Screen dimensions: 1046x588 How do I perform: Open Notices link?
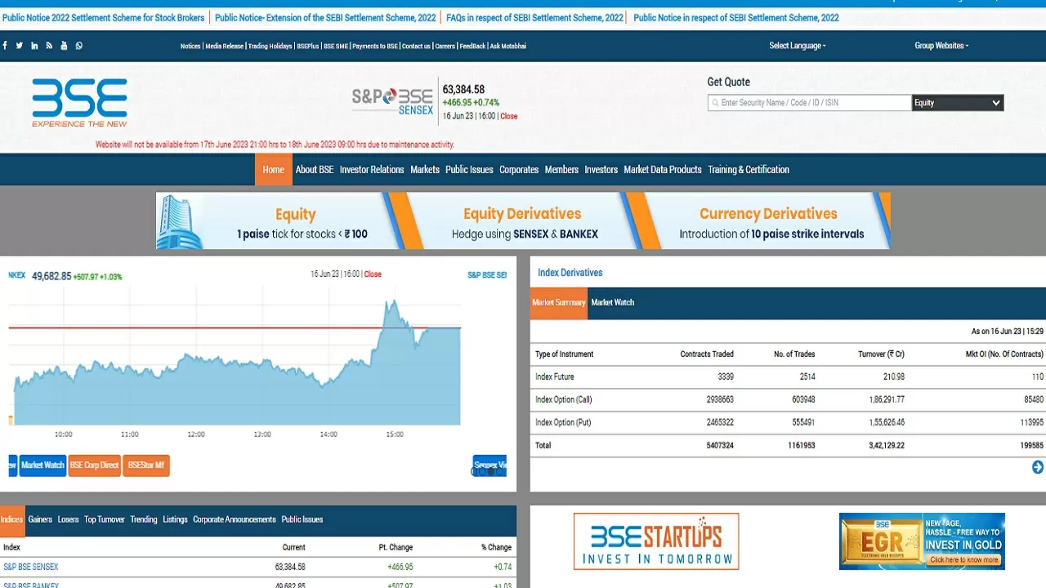(x=190, y=47)
